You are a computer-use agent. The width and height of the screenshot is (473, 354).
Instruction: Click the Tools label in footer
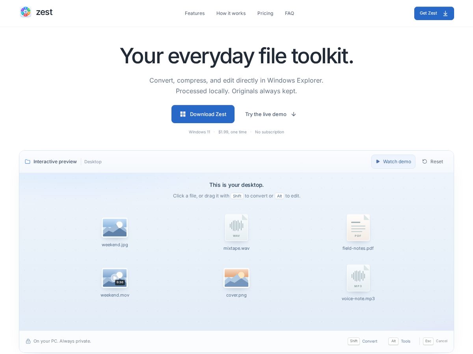tap(406, 341)
